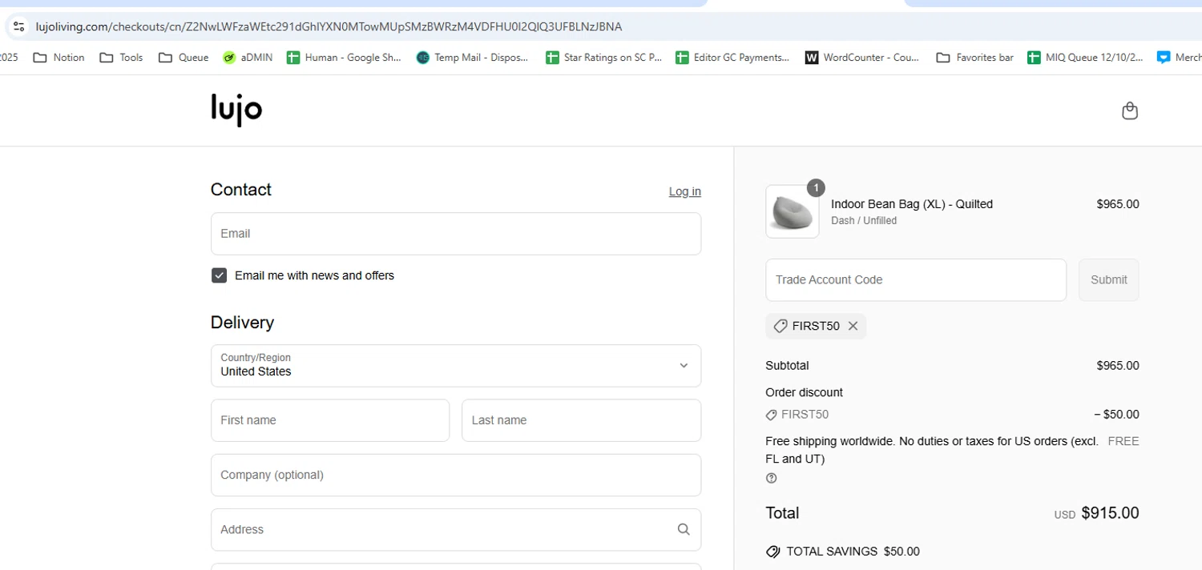The image size is (1202, 570).
Task: Uncheck Email me with news and offers
Action: (220, 275)
